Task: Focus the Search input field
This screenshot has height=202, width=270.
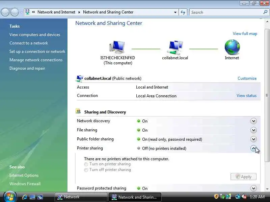Action: (x=226, y=12)
